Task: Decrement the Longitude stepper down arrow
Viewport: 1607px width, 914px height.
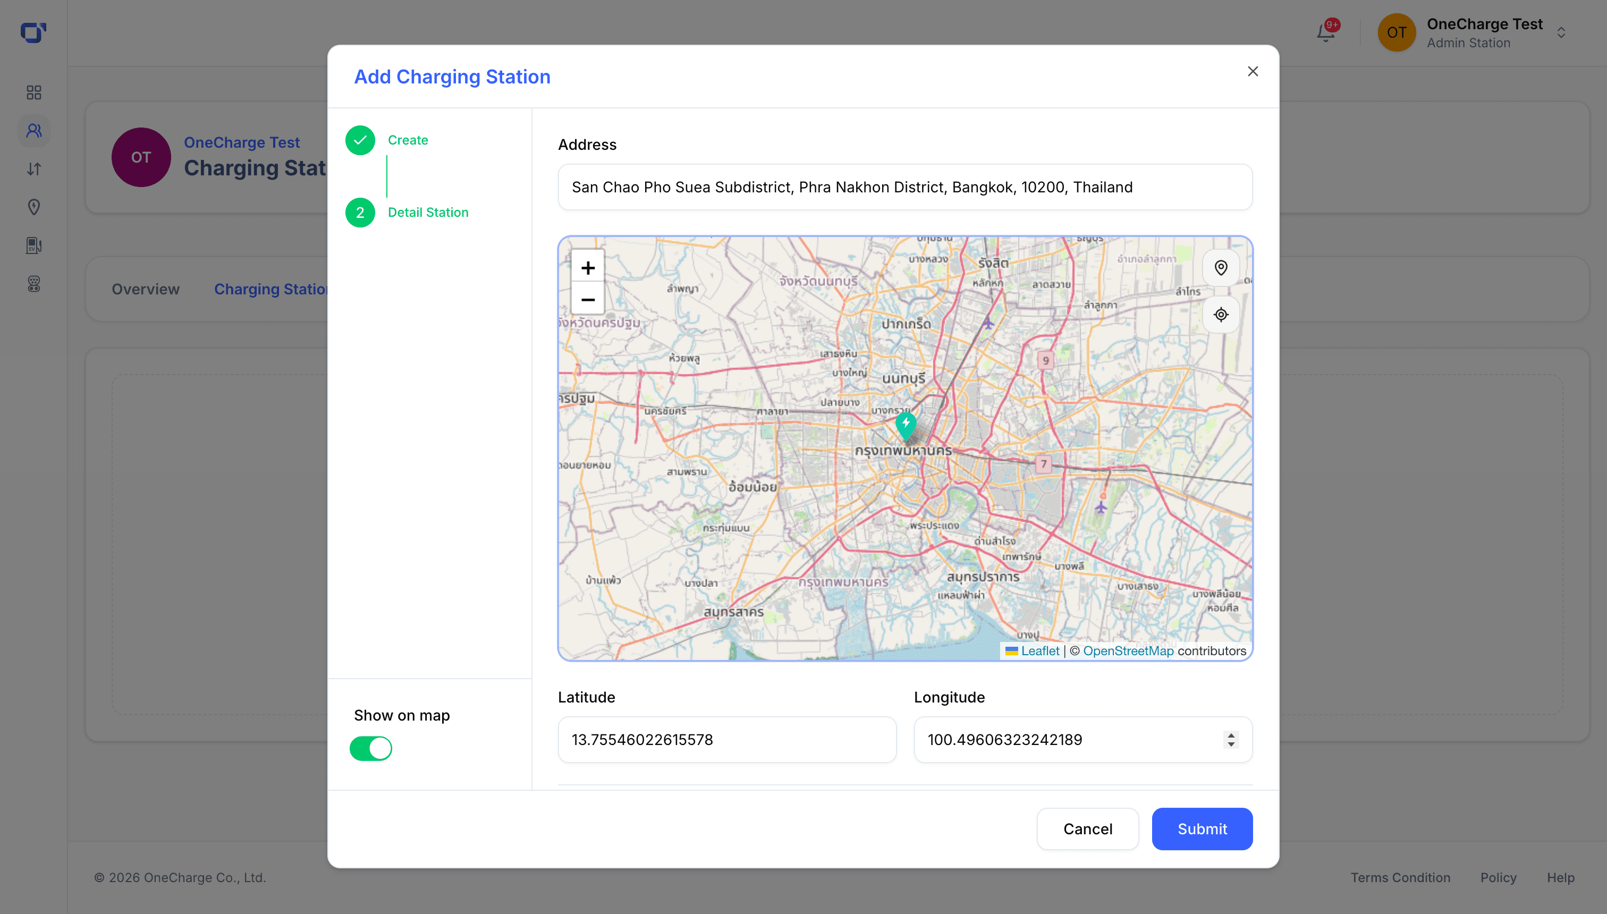Action: click(x=1230, y=744)
